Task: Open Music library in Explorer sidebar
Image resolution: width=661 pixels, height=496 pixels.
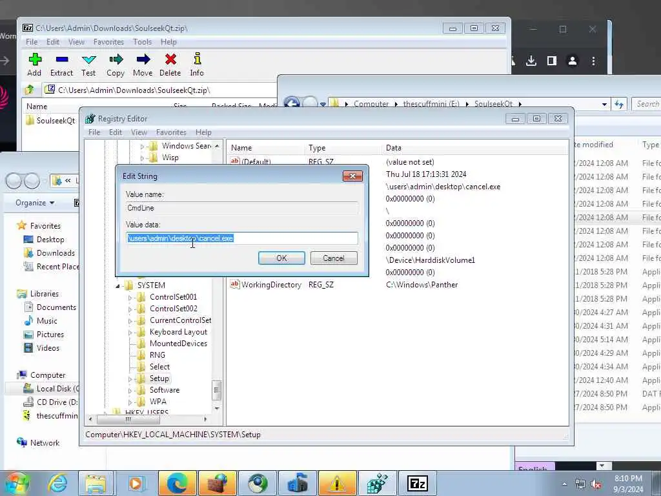Action: point(46,321)
